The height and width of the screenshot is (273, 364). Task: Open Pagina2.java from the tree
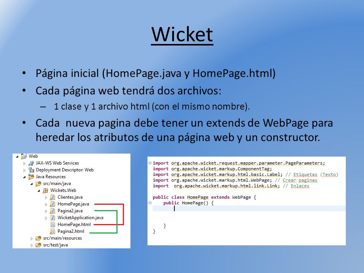click(70, 211)
